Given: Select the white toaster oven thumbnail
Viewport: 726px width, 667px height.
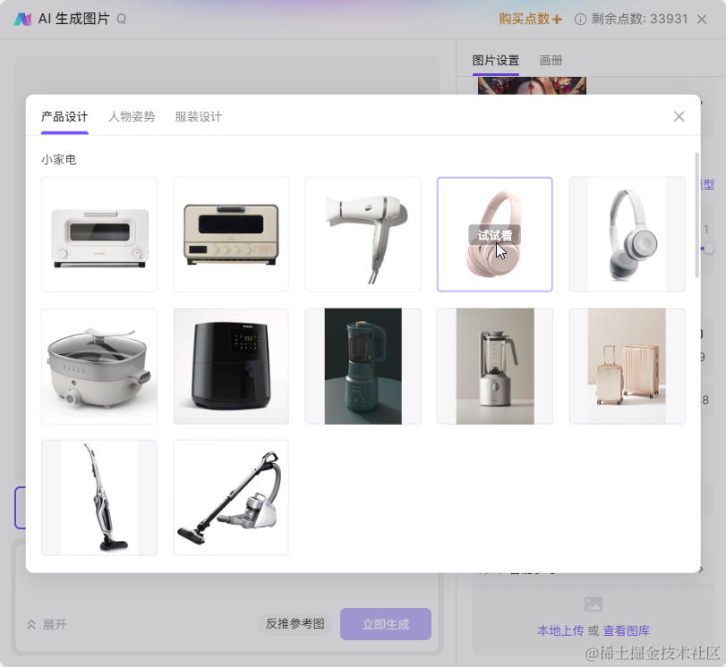Looking at the screenshot, I should point(99,234).
